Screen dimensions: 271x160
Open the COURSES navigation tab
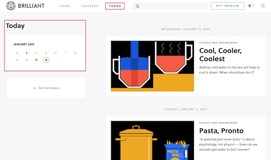click(x=90, y=6)
